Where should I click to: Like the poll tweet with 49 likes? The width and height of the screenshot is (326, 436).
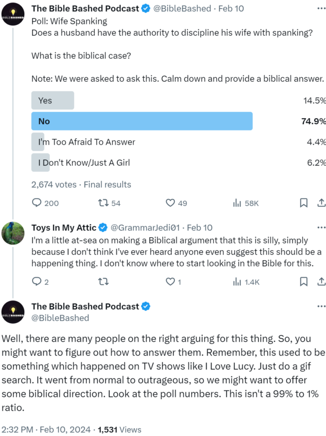click(176, 203)
